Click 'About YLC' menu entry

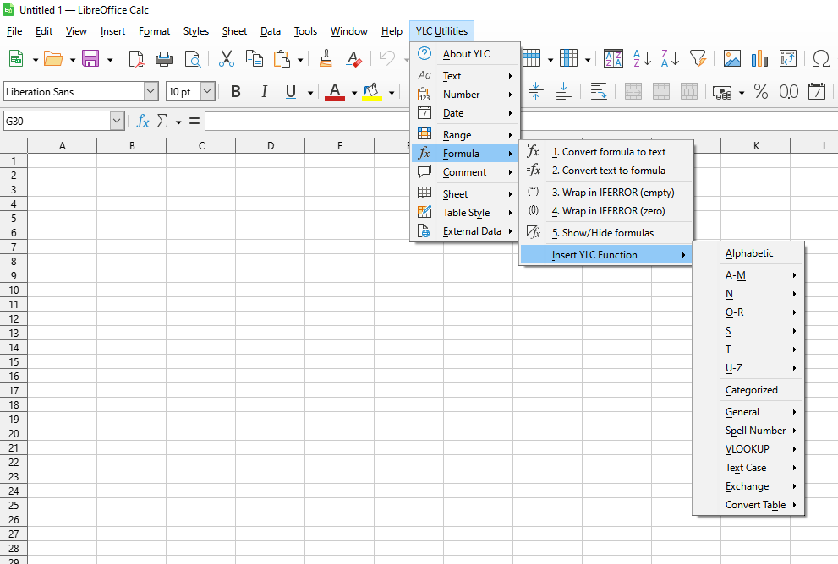click(x=466, y=54)
